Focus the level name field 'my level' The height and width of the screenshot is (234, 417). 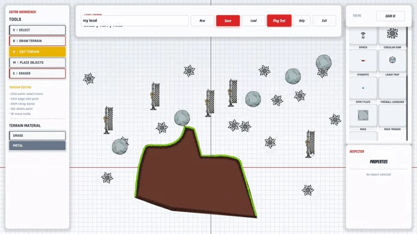click(x=134, y=21)
